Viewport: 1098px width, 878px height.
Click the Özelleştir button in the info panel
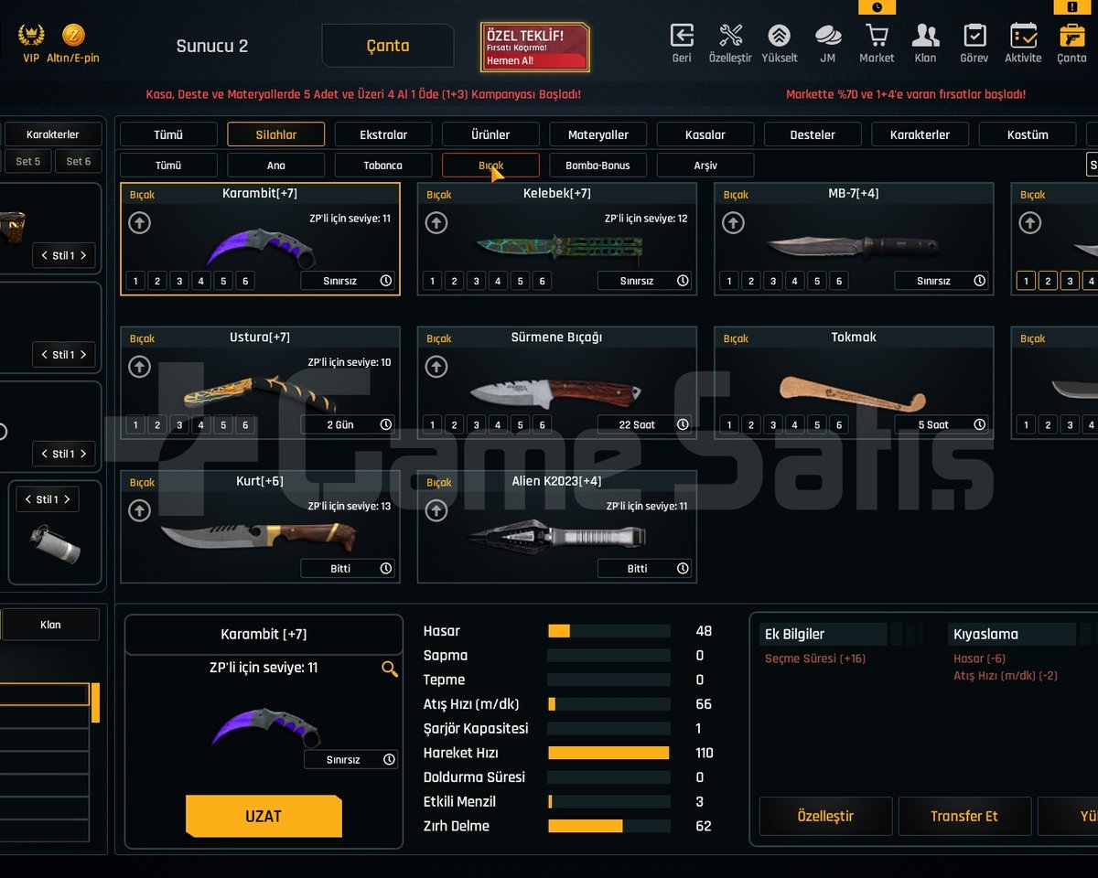coord(825,816)
